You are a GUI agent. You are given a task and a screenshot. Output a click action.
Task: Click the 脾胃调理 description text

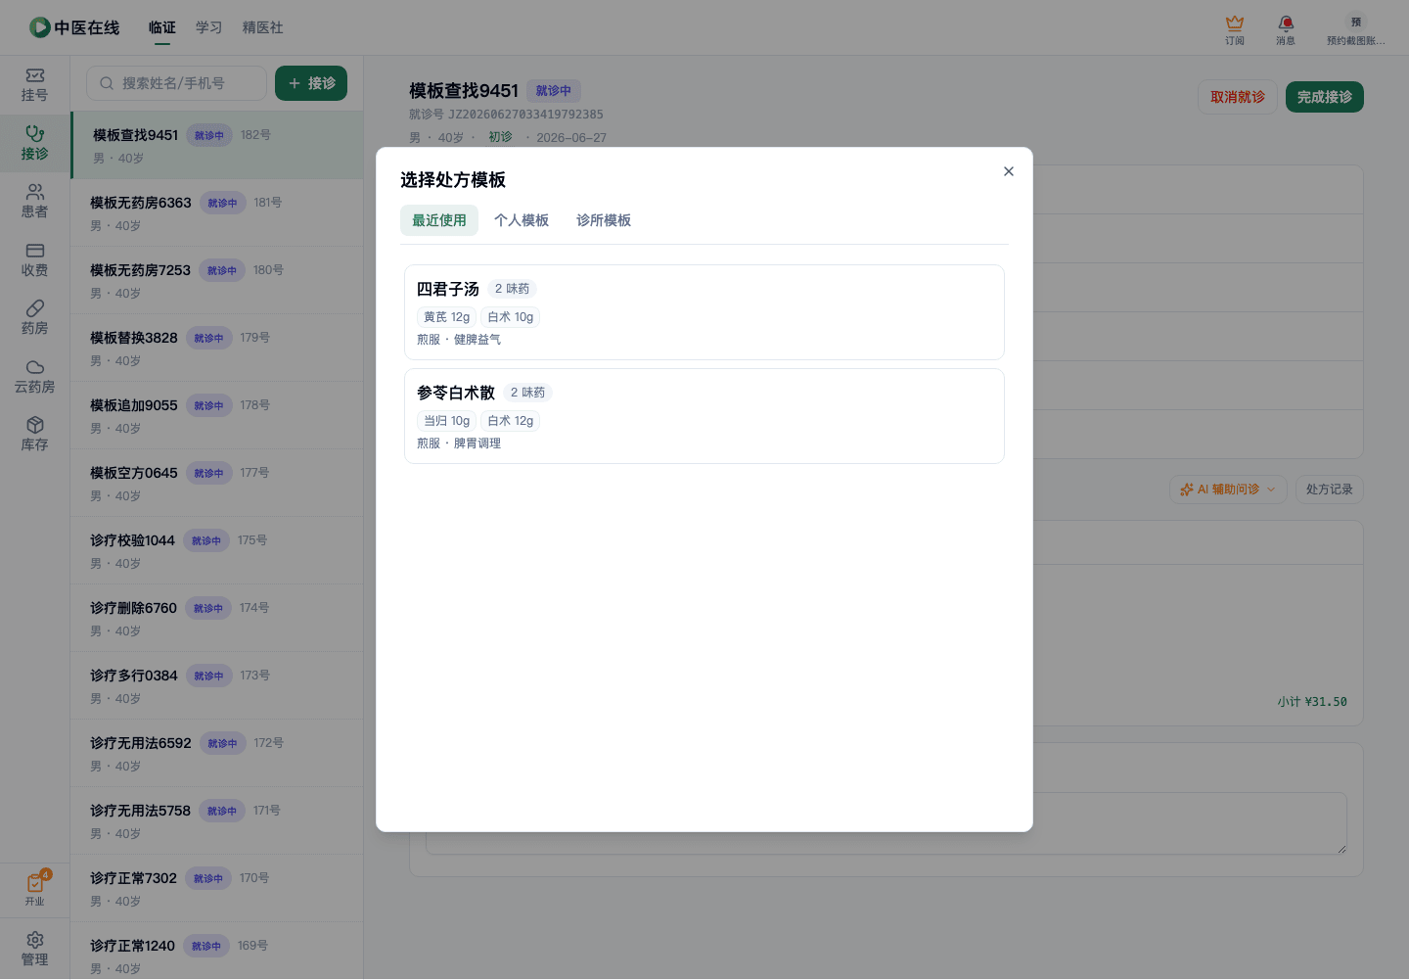click(x=477, y=443)
